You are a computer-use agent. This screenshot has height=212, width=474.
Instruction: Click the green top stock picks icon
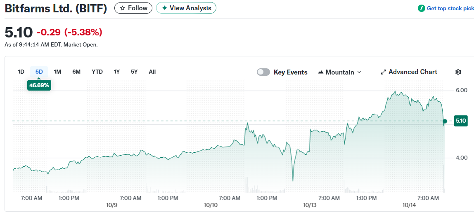point(421,8)
